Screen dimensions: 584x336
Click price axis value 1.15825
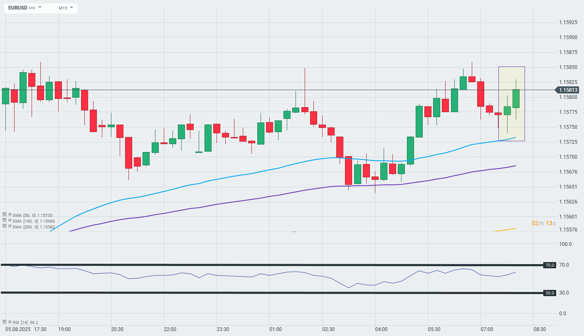tap(568, 82)
